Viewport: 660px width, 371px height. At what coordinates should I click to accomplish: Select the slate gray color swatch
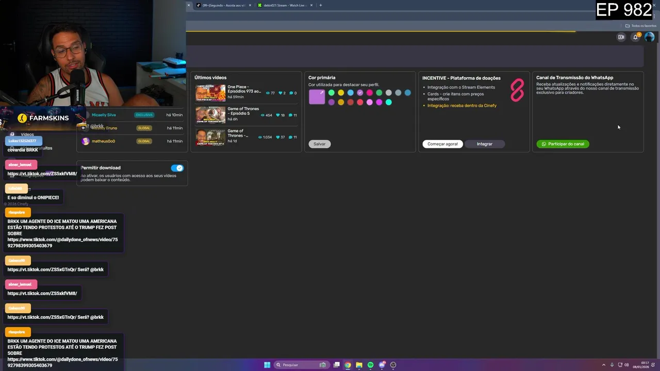pyautogui.click(x=398, y=93)
